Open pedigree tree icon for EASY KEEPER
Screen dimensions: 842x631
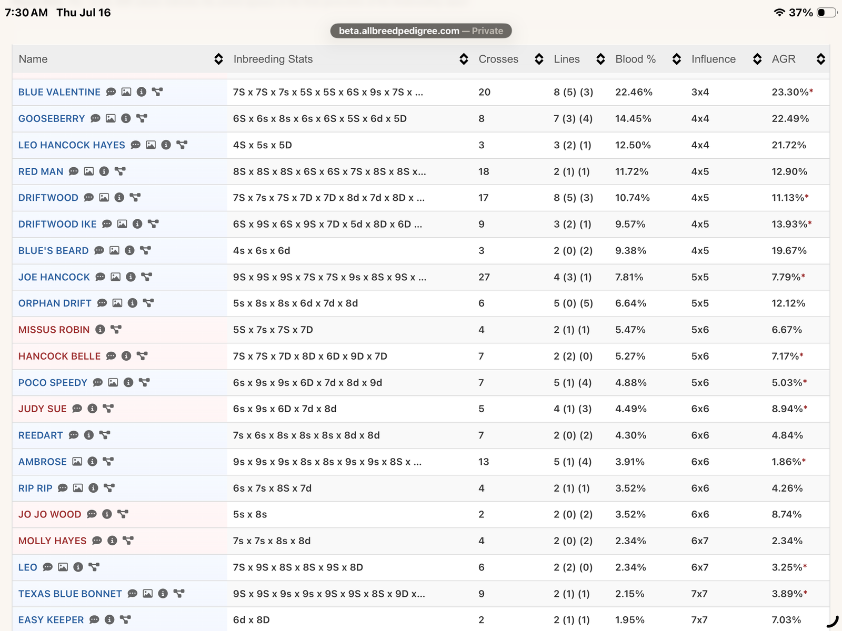[125, 620]
